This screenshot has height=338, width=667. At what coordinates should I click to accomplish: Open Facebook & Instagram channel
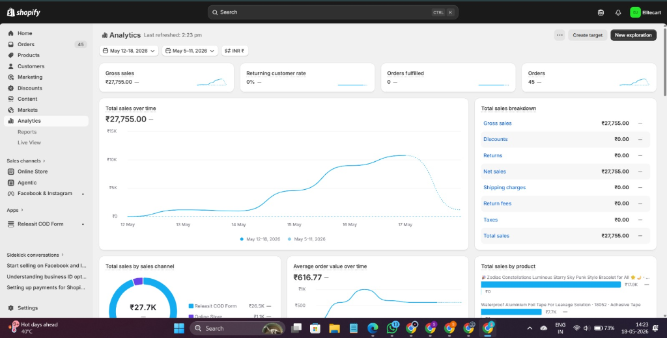45,193
